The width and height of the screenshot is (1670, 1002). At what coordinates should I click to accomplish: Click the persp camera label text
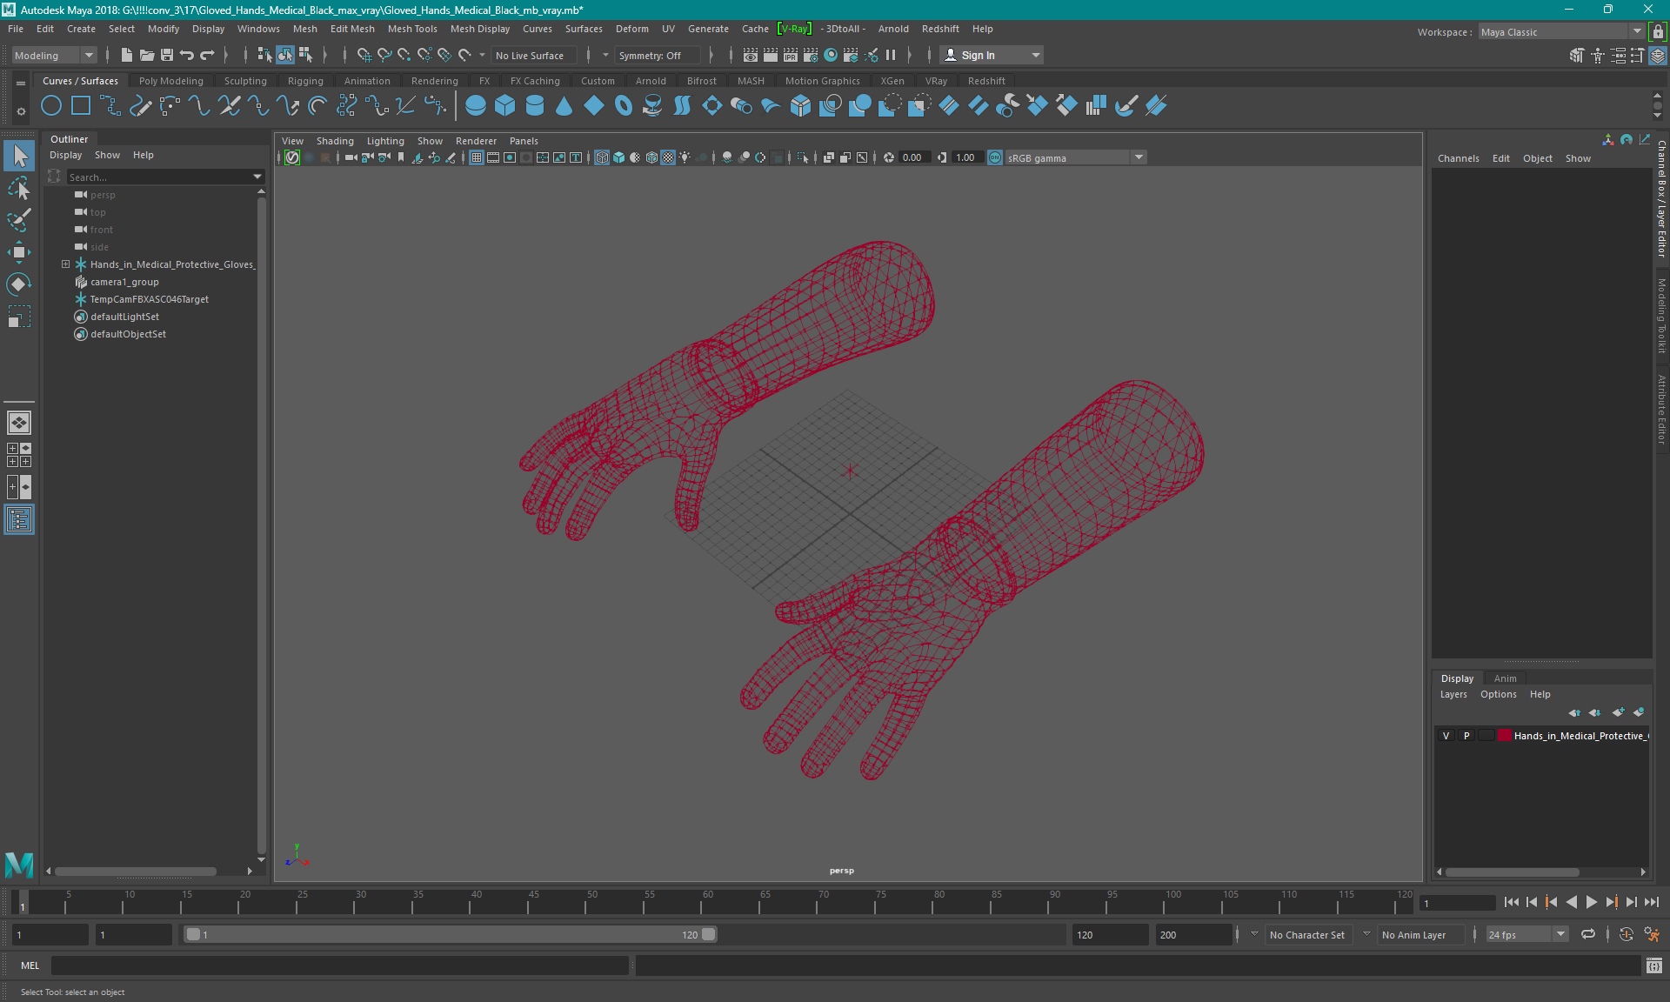pyautogui.click(x=842, y=870)
